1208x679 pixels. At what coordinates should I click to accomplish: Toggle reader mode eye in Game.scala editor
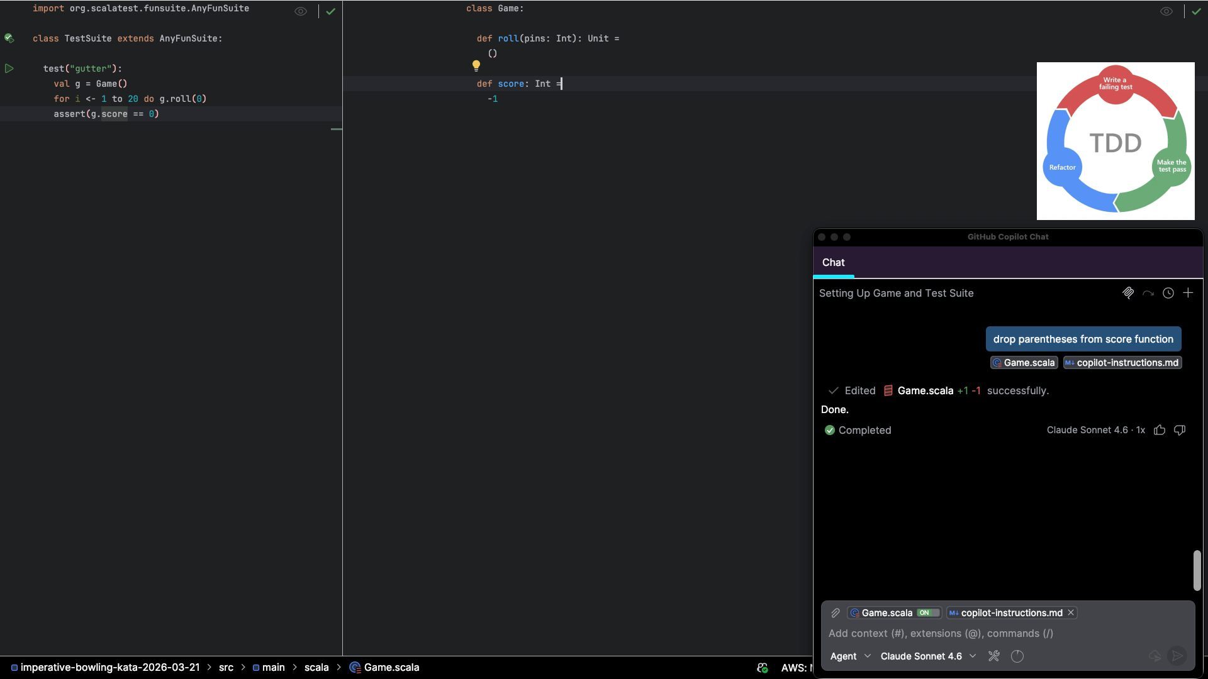[x=1166, y=11]
